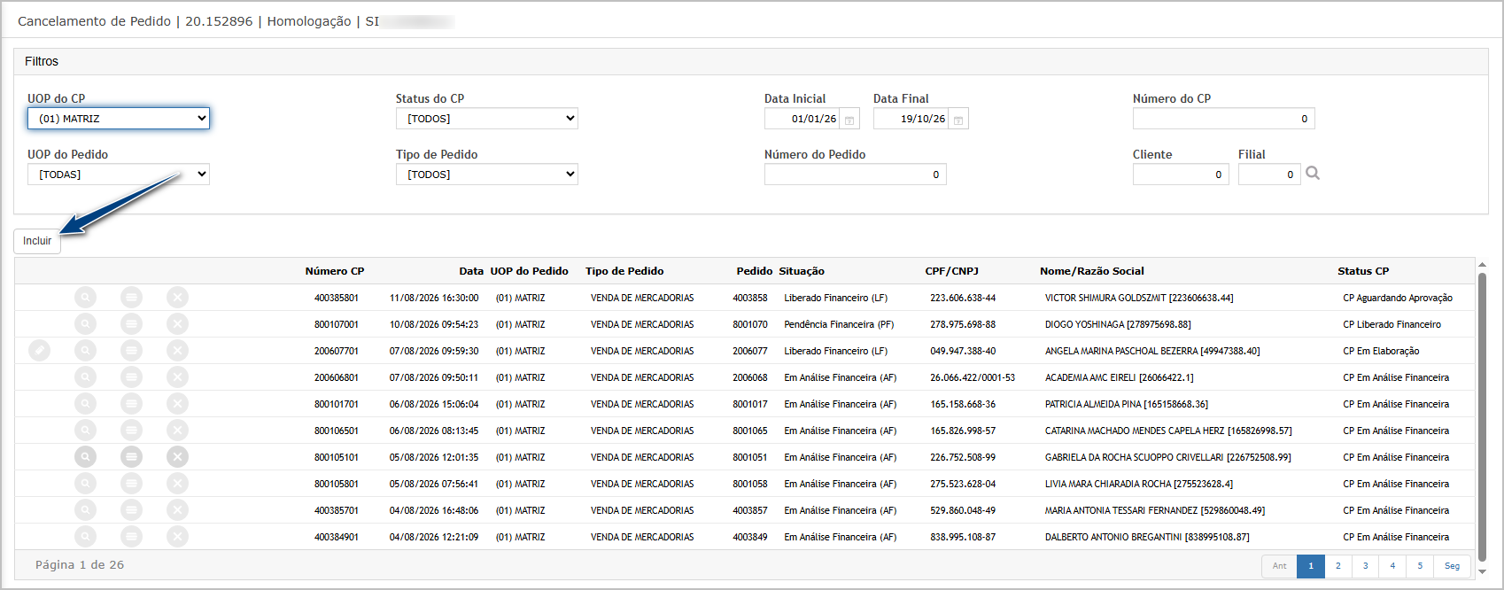Click the edit pencil icon for CP 200607701

39,351
